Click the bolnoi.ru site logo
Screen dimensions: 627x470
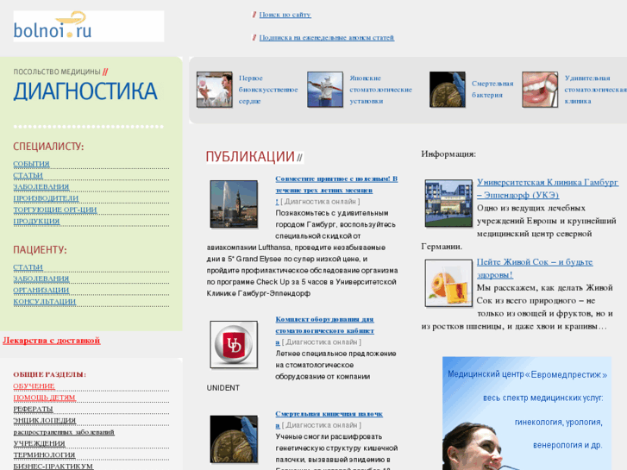tap(88, 26)
